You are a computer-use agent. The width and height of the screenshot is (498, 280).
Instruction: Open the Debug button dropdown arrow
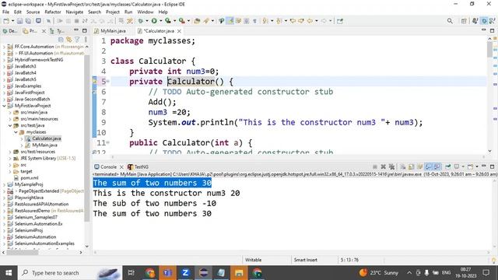(x=147, y=21)
